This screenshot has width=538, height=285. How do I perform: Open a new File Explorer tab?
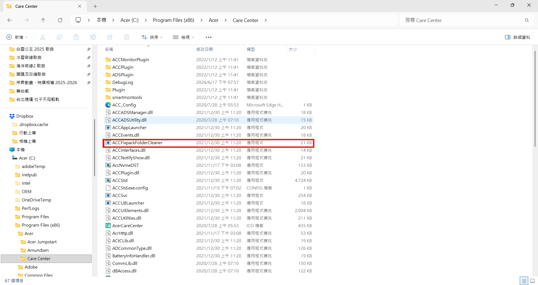pyautogui.click(x=95, y=6)
